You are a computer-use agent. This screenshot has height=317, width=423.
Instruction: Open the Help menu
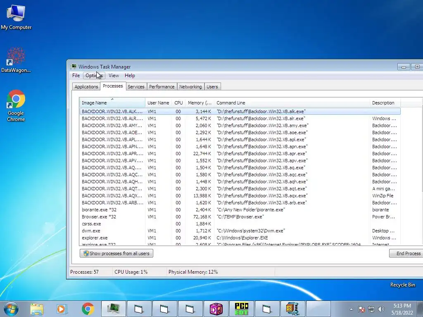point(130,76)
